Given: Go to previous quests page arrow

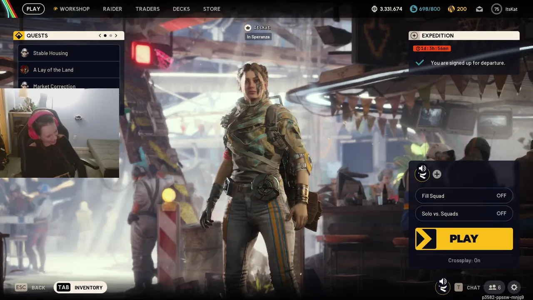Looking at the screenshot, I should [x=100, y=35].
